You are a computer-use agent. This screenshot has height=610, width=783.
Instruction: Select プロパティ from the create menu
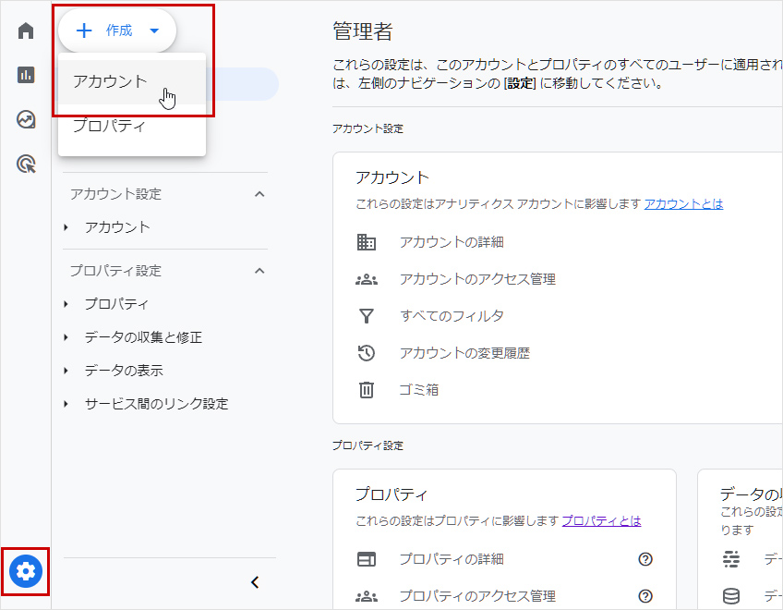pyautogui.click(x=109, y=127)
